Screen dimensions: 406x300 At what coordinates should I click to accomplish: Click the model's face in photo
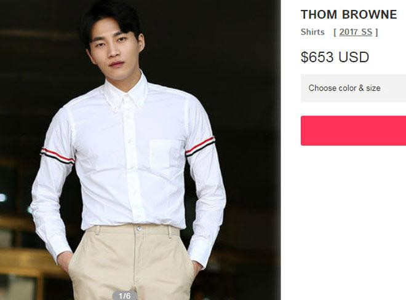pyautogui.click(x=115, y=48)
